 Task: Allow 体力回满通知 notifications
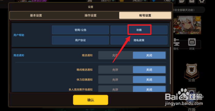(115, 80)
